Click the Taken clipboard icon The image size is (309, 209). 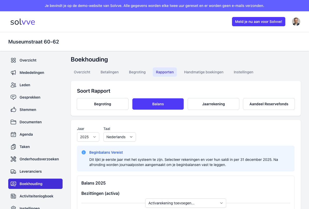click(13, 147)
